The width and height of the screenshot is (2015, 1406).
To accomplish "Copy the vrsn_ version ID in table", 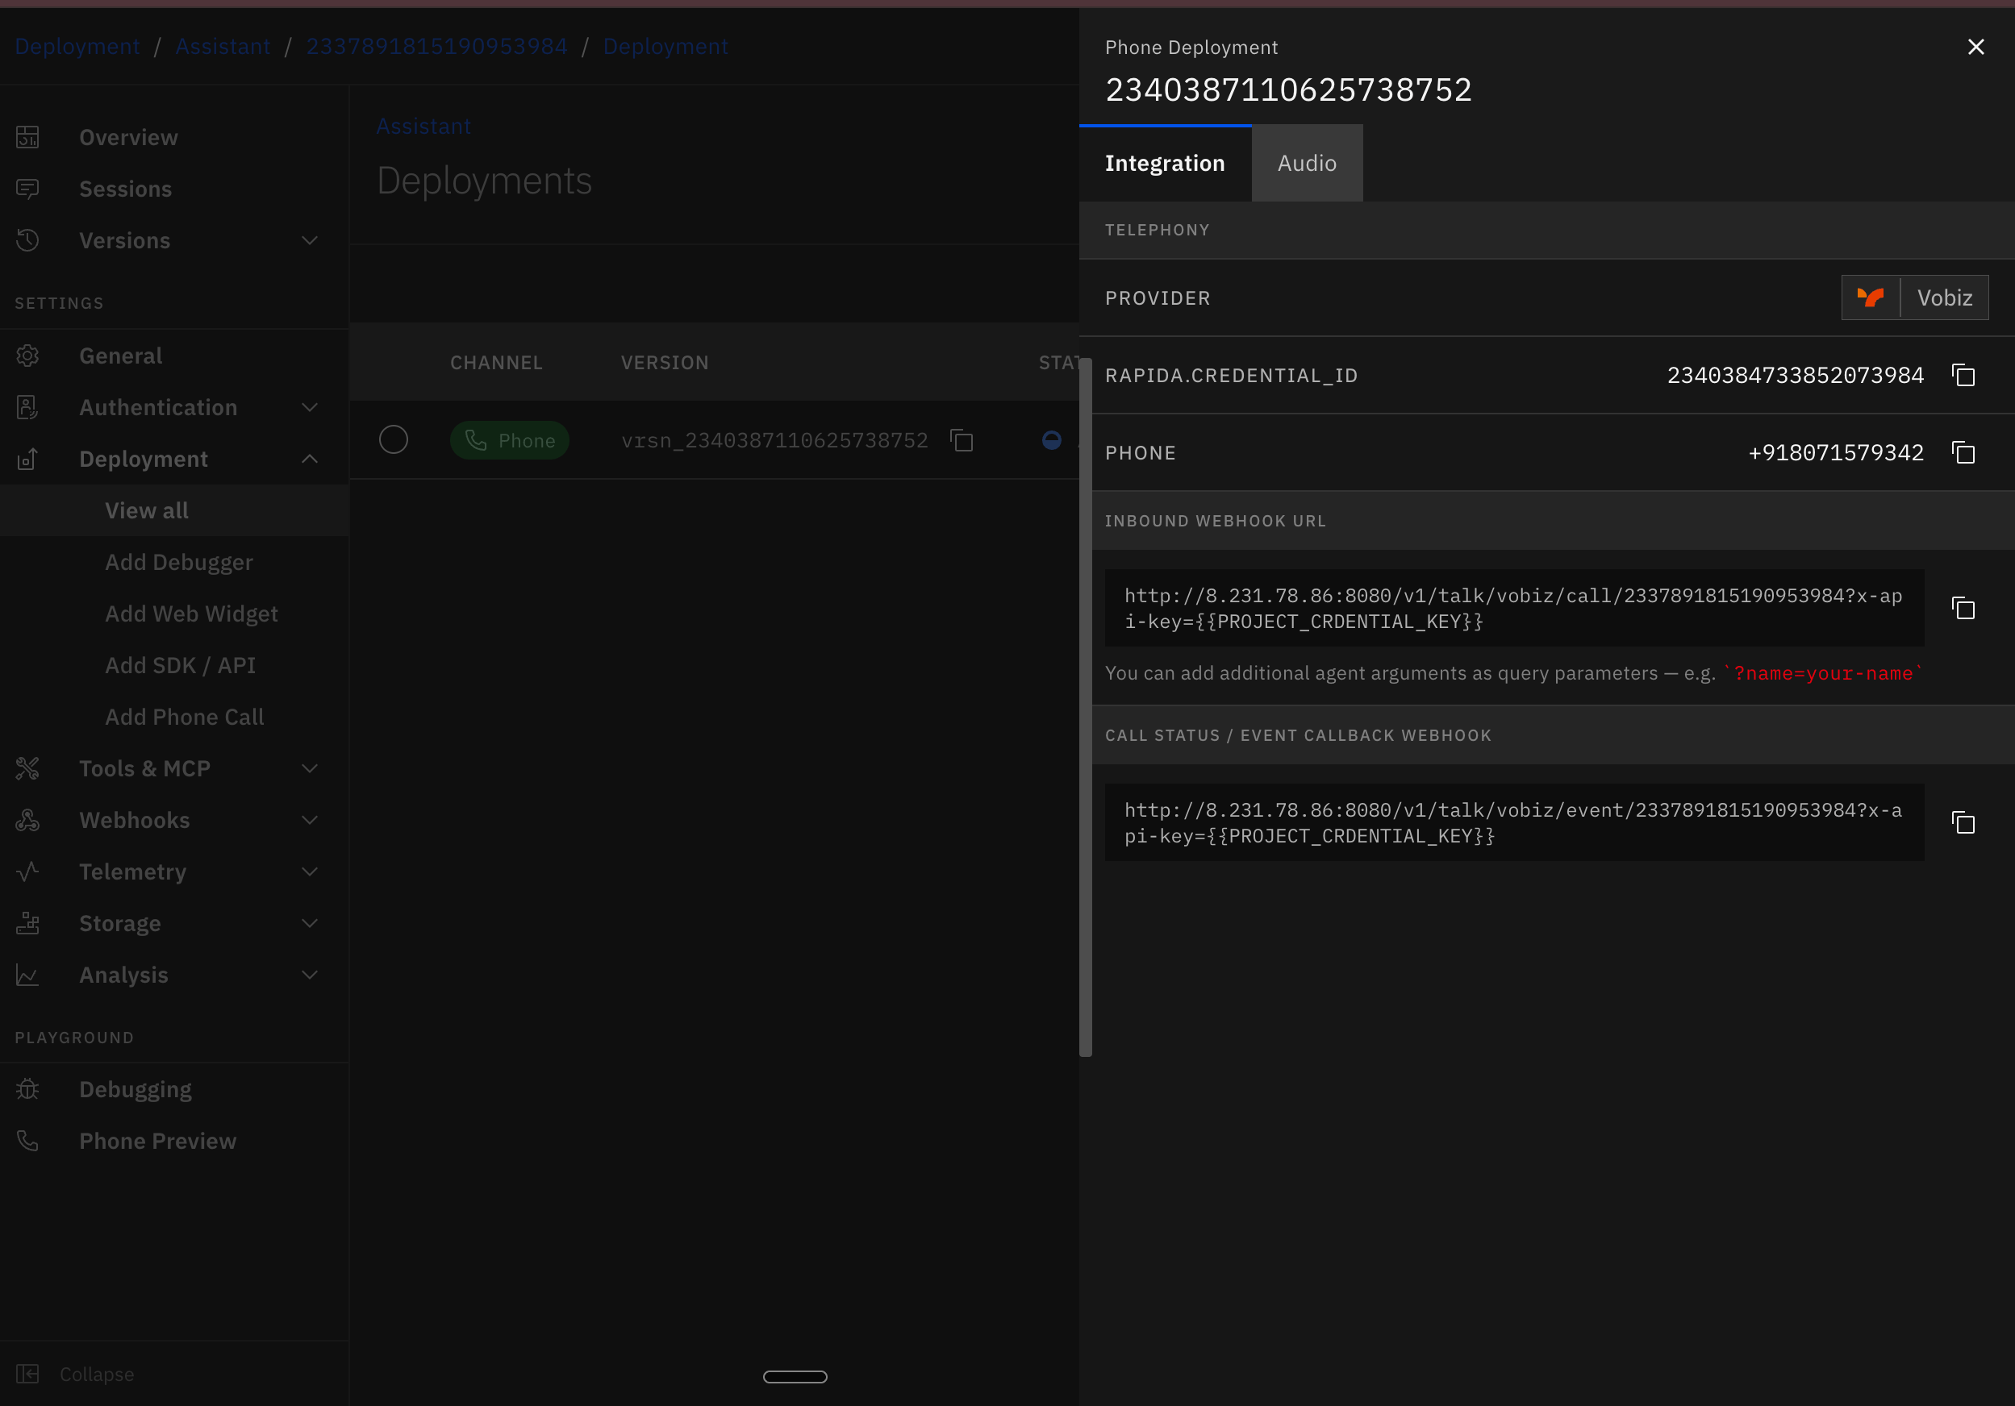I will click(x=962, y=440).
